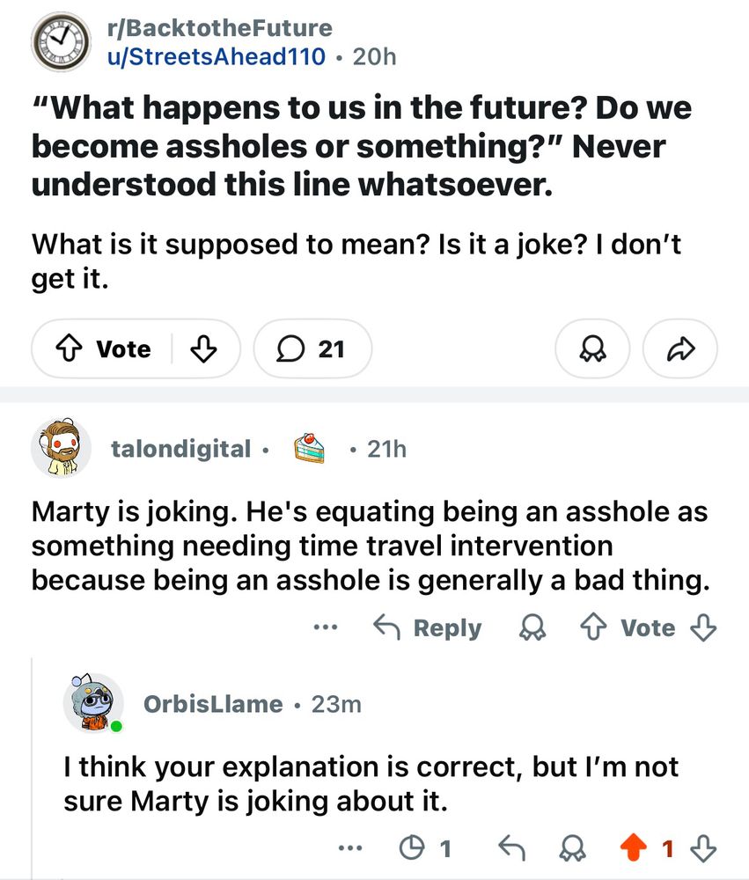Share the post with arrow icon
This screenshot has height=880, width=749.
pyautogui.click(x=680, y=349)
